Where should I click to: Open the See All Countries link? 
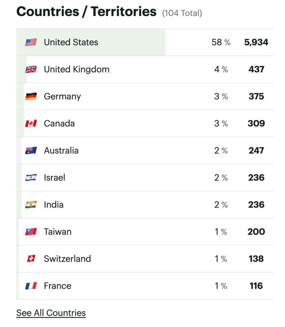[51, 313]
